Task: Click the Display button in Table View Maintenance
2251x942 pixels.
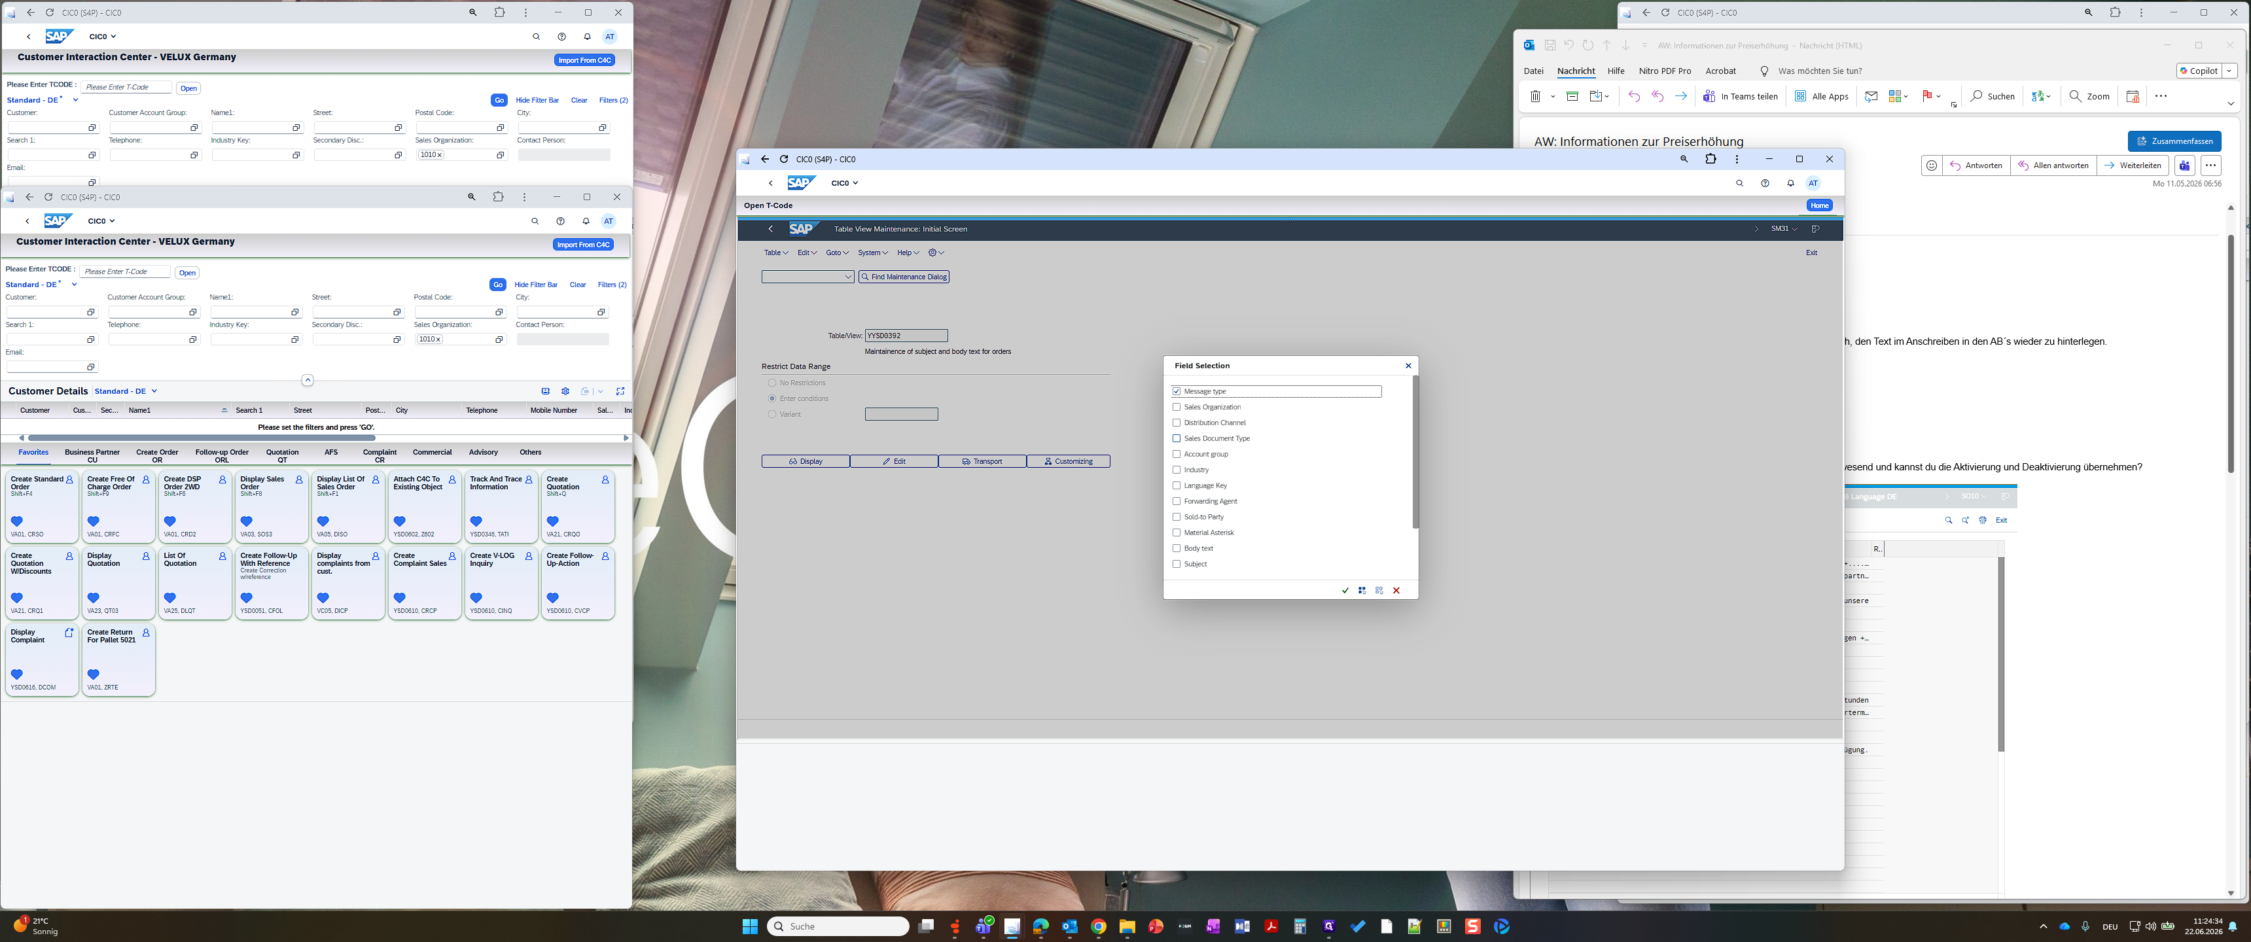Action: click(805, 461)
